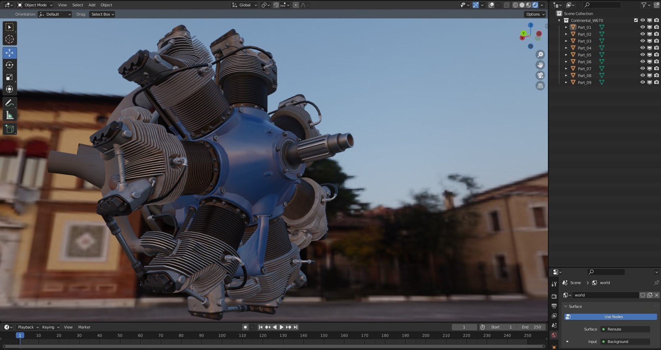Open the Output properties tab icon

[x=554, y=306]
